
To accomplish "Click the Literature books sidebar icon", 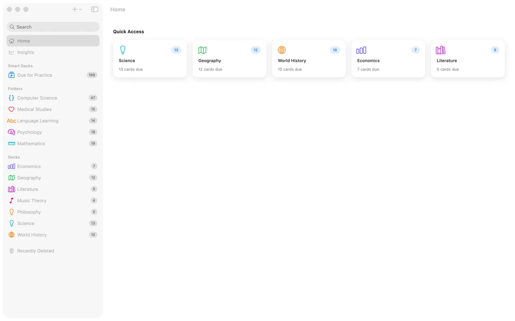I will pos(11,189).
